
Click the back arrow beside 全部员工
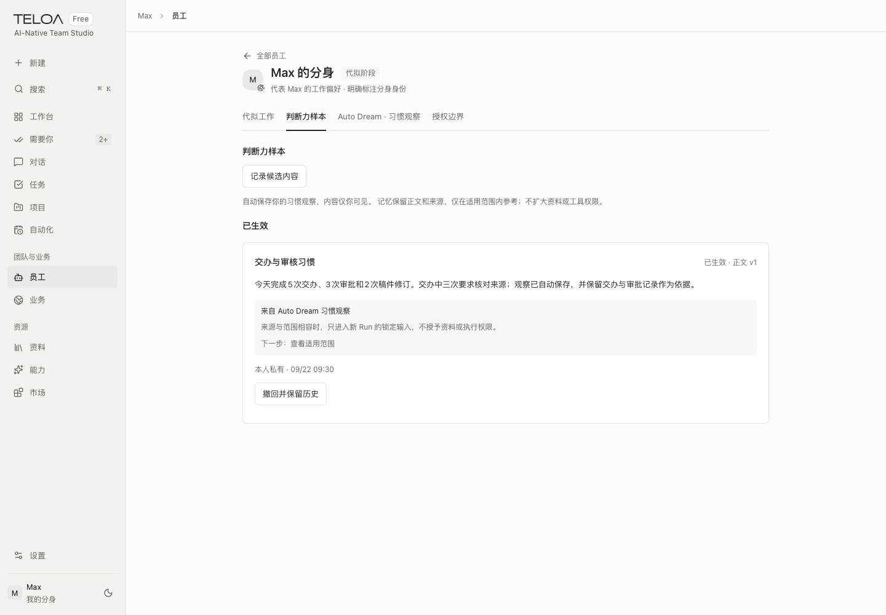click(247, 56)
